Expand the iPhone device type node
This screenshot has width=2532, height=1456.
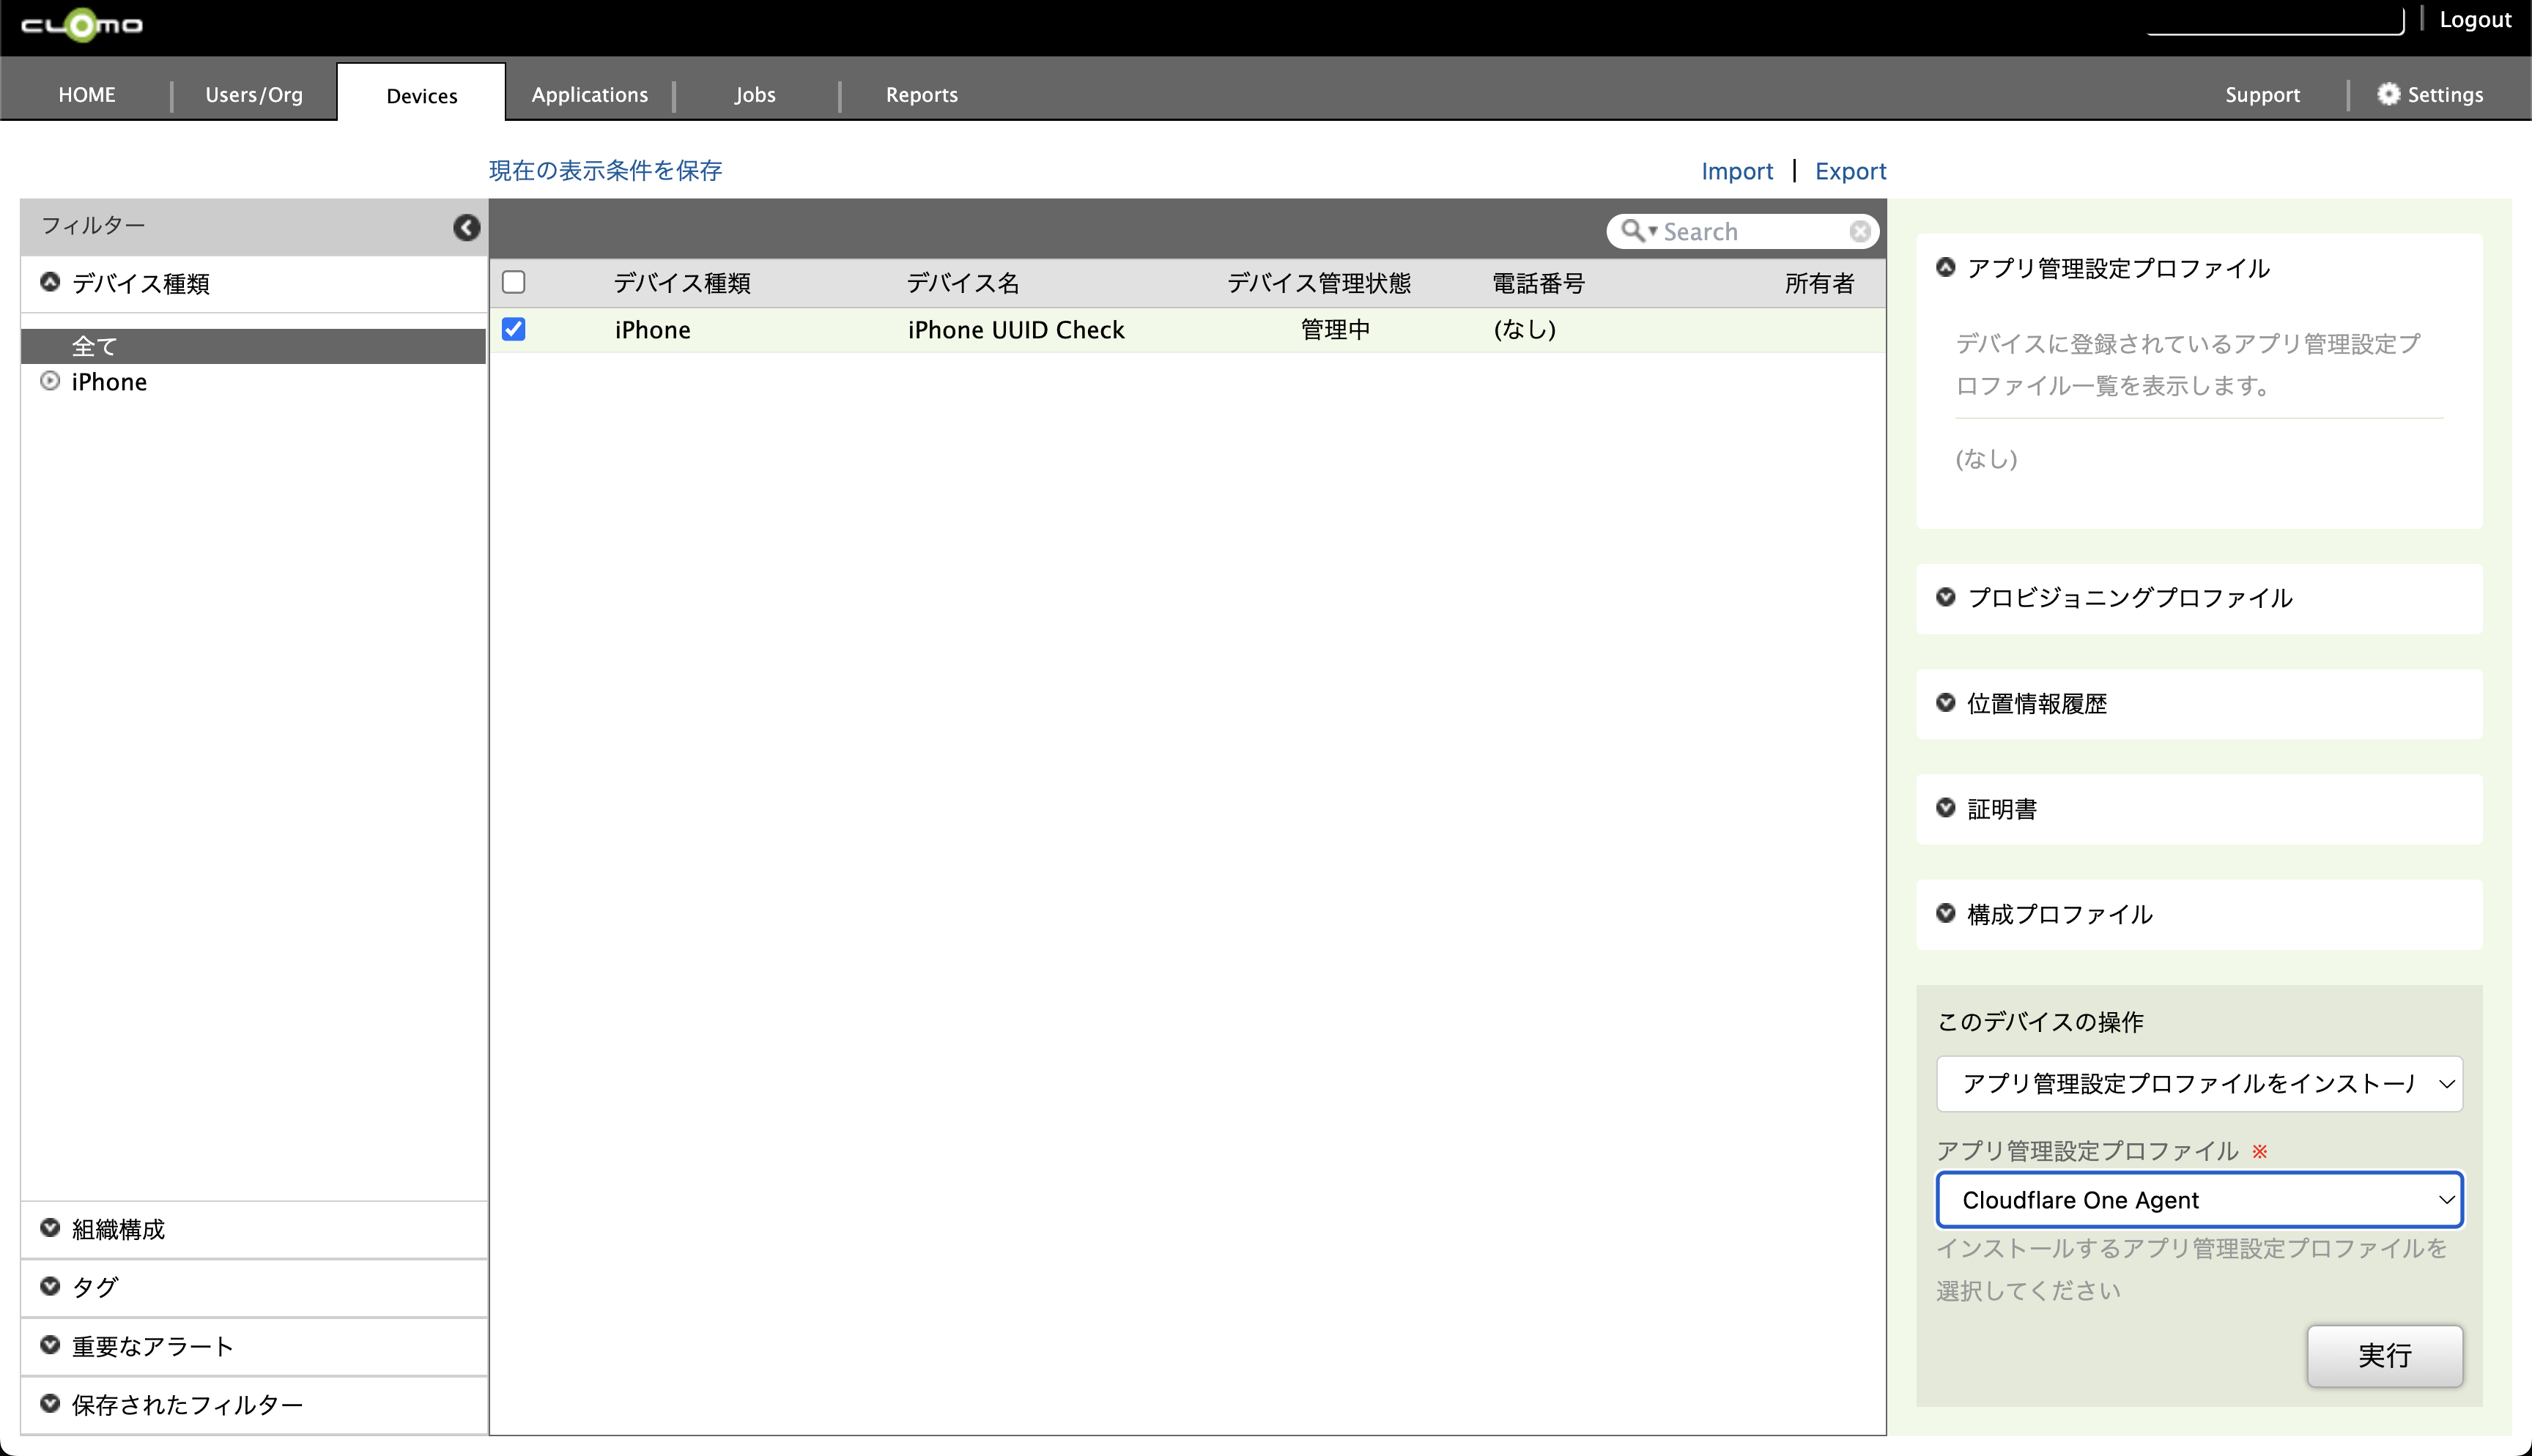[50, 381]
